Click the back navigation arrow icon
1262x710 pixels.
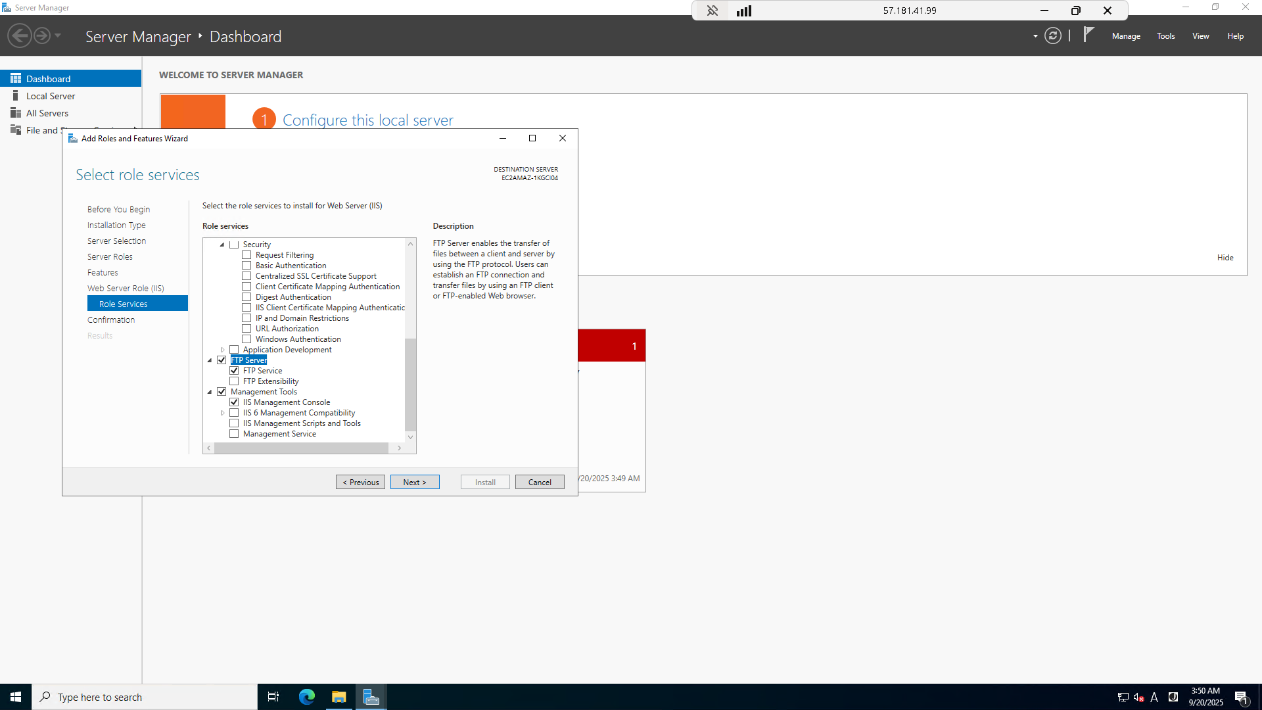point(20,35)
